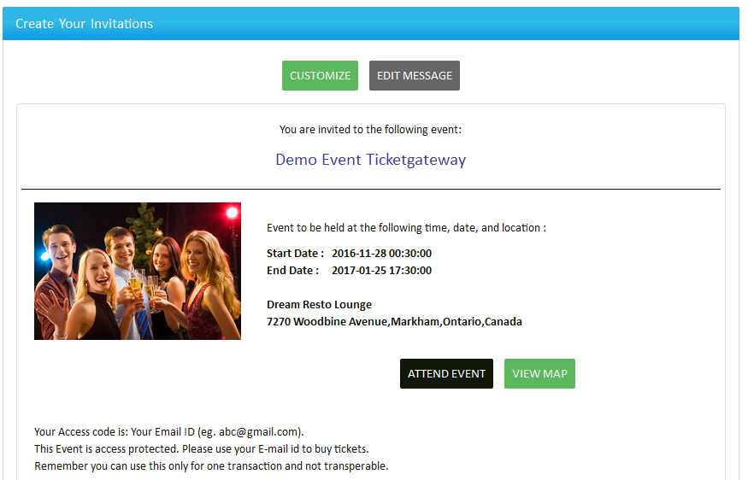Click the End Date label

click(x=292, y=271)
